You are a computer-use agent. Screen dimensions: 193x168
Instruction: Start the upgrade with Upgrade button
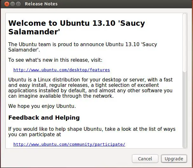(x=174, y=159)
